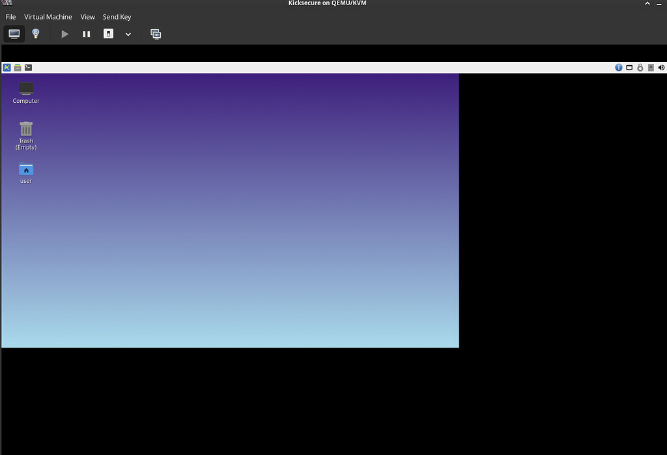Open the user home folder icon
The width and height of the screenshot is (667, 455).
coord(26,172)
